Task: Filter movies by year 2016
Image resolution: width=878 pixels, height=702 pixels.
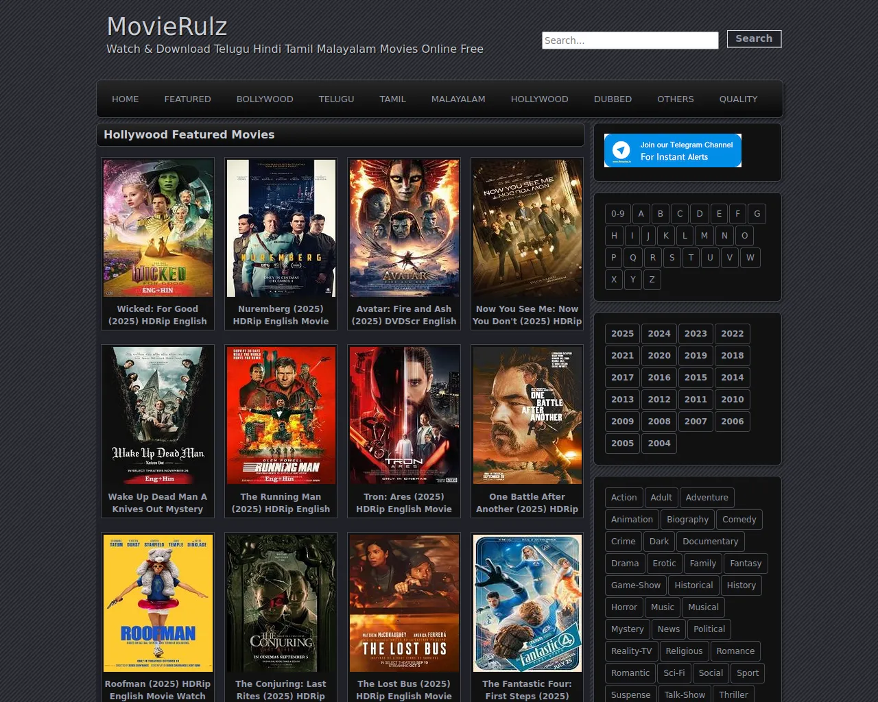Action: [x=659, y=378]
